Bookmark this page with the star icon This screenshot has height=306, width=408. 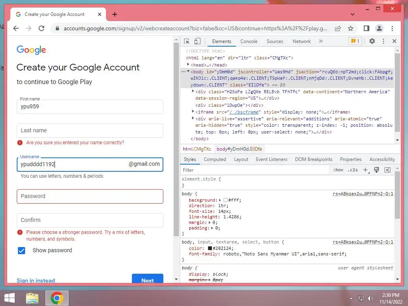pyautogui.click(x=351, y=28)
